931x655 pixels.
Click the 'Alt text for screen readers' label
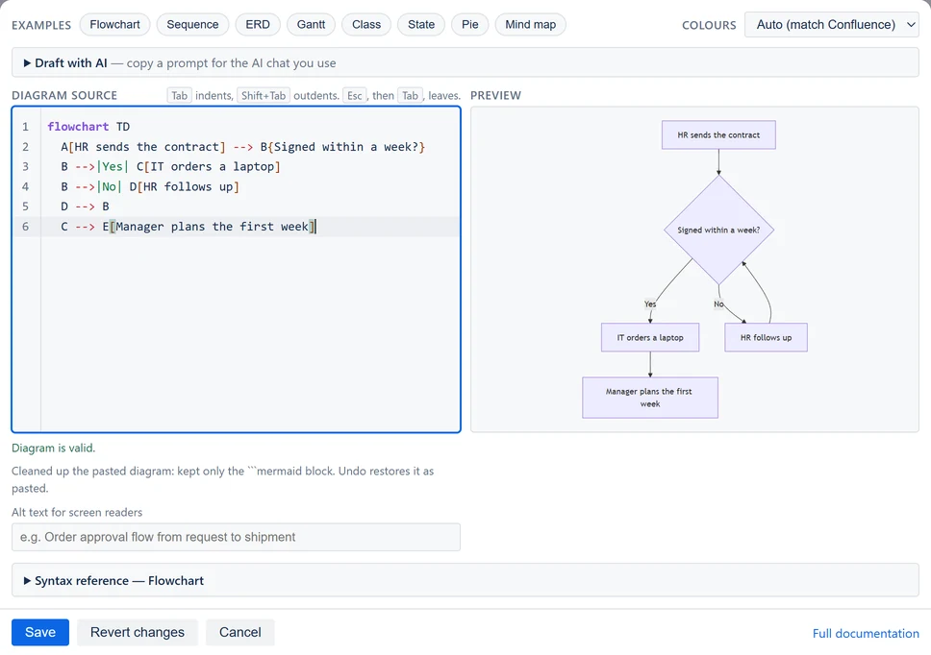(77, 512)
